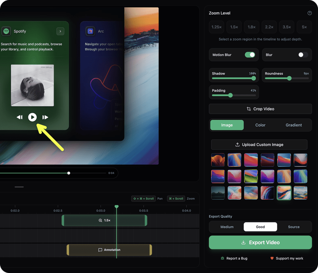Image resolution: width=318 pixels, height=273 pixels.
Task: Select the 2.2x zoom level
Action: click(269, 27)
